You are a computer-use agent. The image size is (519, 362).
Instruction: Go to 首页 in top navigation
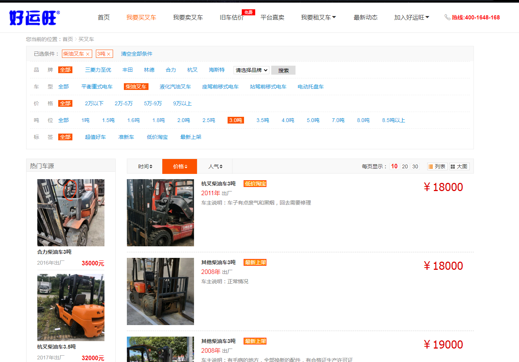coord(104,18)
